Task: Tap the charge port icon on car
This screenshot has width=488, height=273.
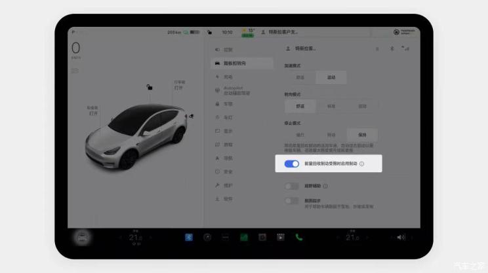Action: click(191, 116)
